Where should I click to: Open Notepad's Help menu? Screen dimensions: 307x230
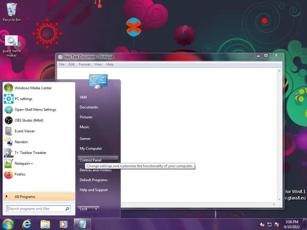tap(110, 64)
